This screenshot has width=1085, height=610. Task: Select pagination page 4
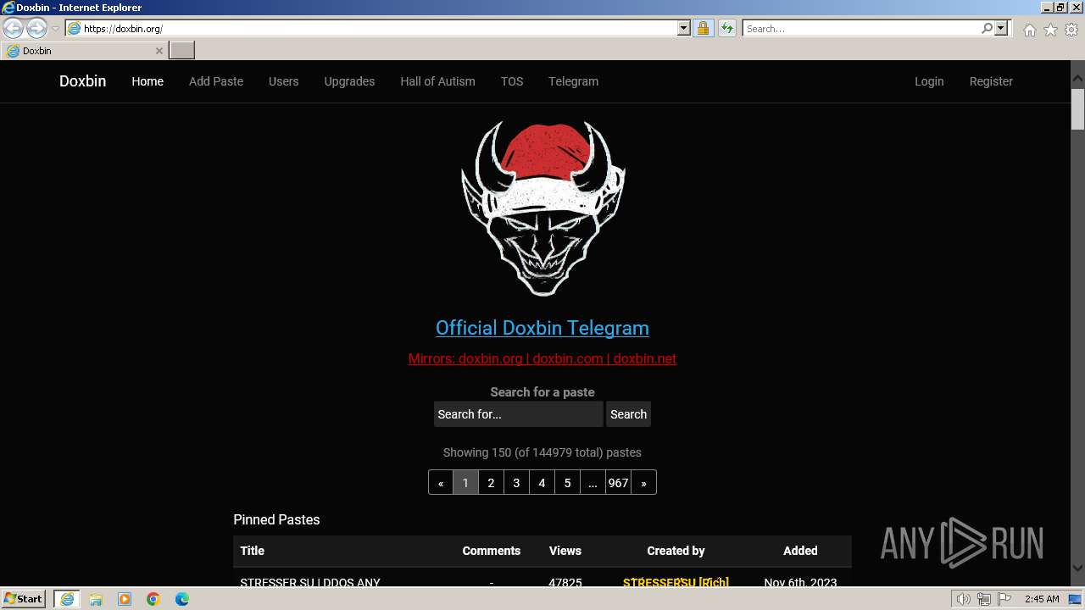click(542, 483)
